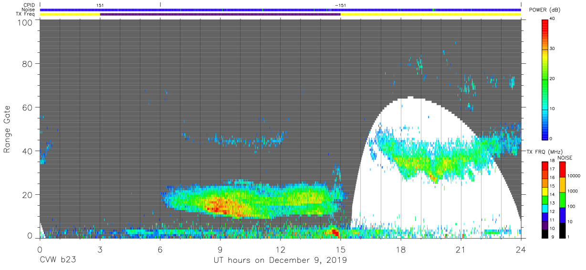This screenshot has height=270, width=586.
Task: Click the UT hours on December 9, 2019 title
Action: (x=280, y=260)
